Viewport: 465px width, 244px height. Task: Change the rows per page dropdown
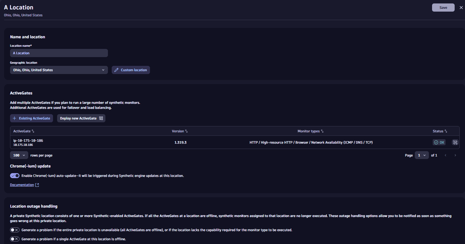[19, 155]
